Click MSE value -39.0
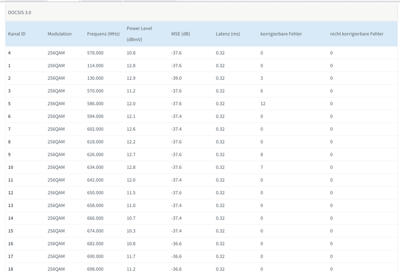Screen dimensions: 400x273 pos(176,78)
